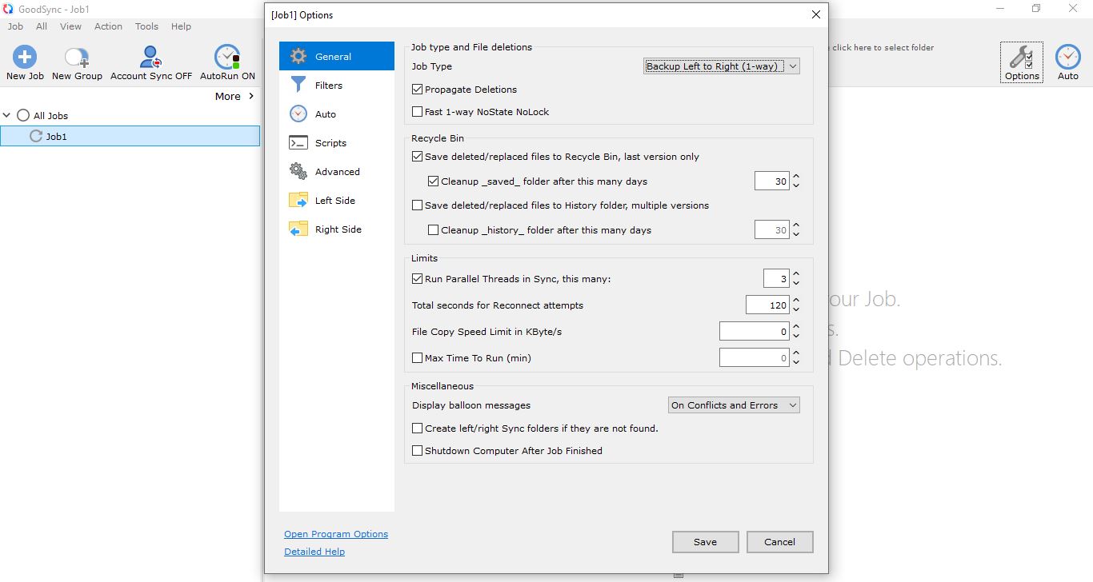Click the GoodSync app logo in title bar

point(8,9)
